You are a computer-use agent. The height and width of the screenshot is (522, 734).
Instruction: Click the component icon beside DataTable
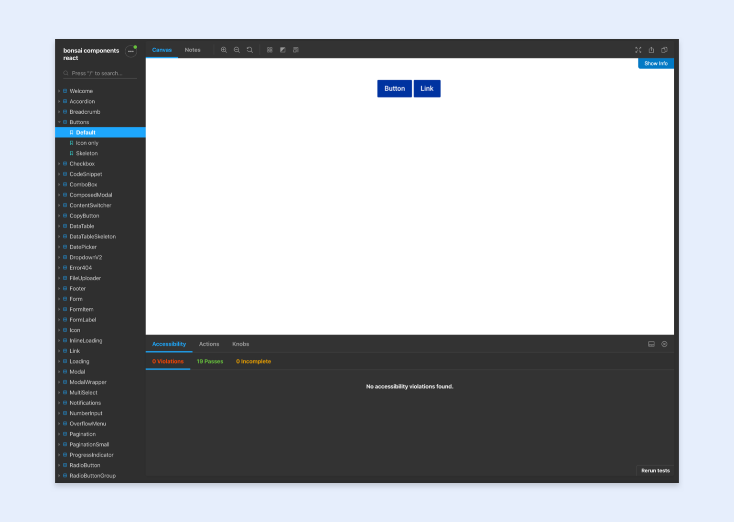coord(65,226)
